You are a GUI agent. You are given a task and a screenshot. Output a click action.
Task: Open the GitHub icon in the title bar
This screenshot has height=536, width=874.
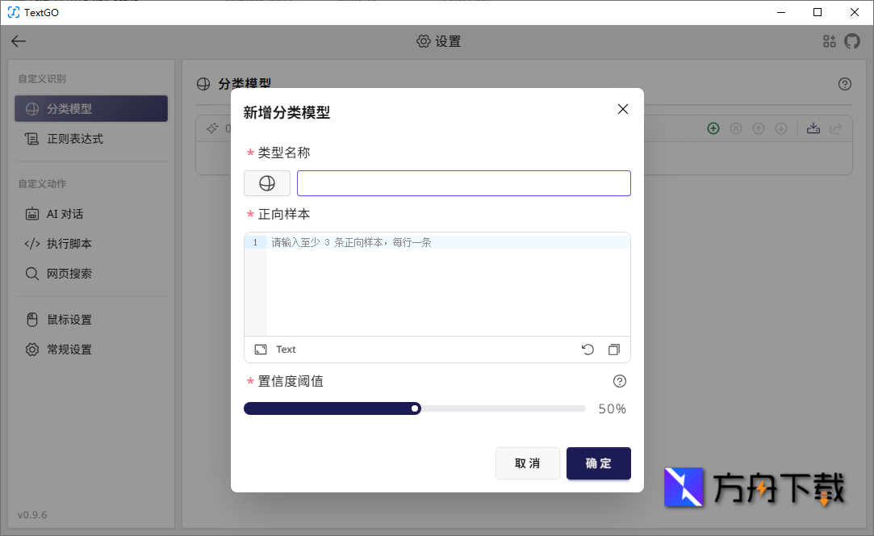pyautogui.click(x=852, y=41)
